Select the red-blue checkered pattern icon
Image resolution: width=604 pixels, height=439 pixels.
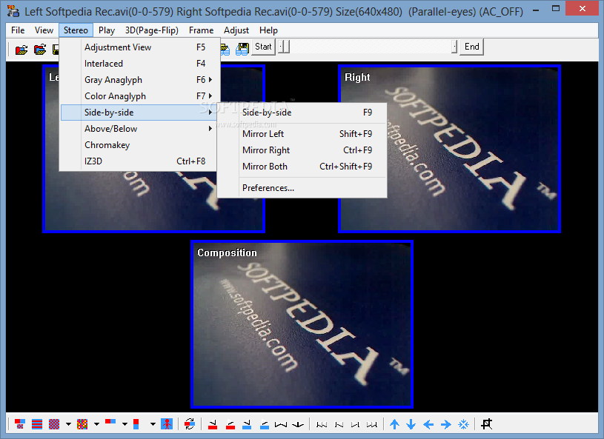click(54, 424)
